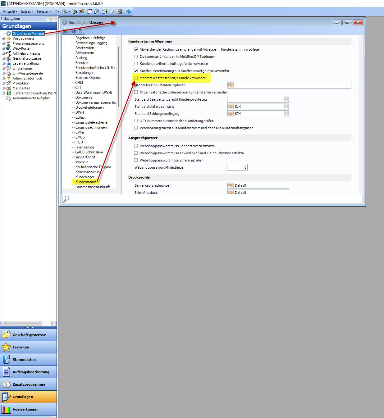Open the Extras menu
Screen dimensions: 384x418
[27, 11]
